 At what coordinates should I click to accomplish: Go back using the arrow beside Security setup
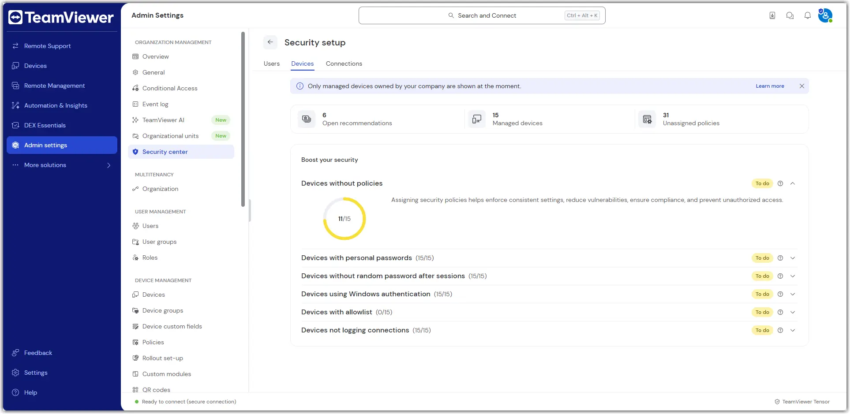[270, 42]
